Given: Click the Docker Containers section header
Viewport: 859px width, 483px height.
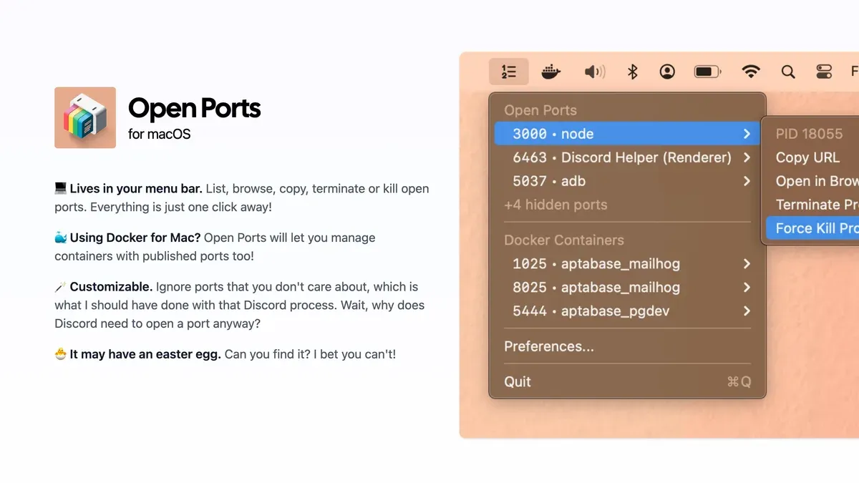Looking at the screenshot, I should [x=564, y=240].
